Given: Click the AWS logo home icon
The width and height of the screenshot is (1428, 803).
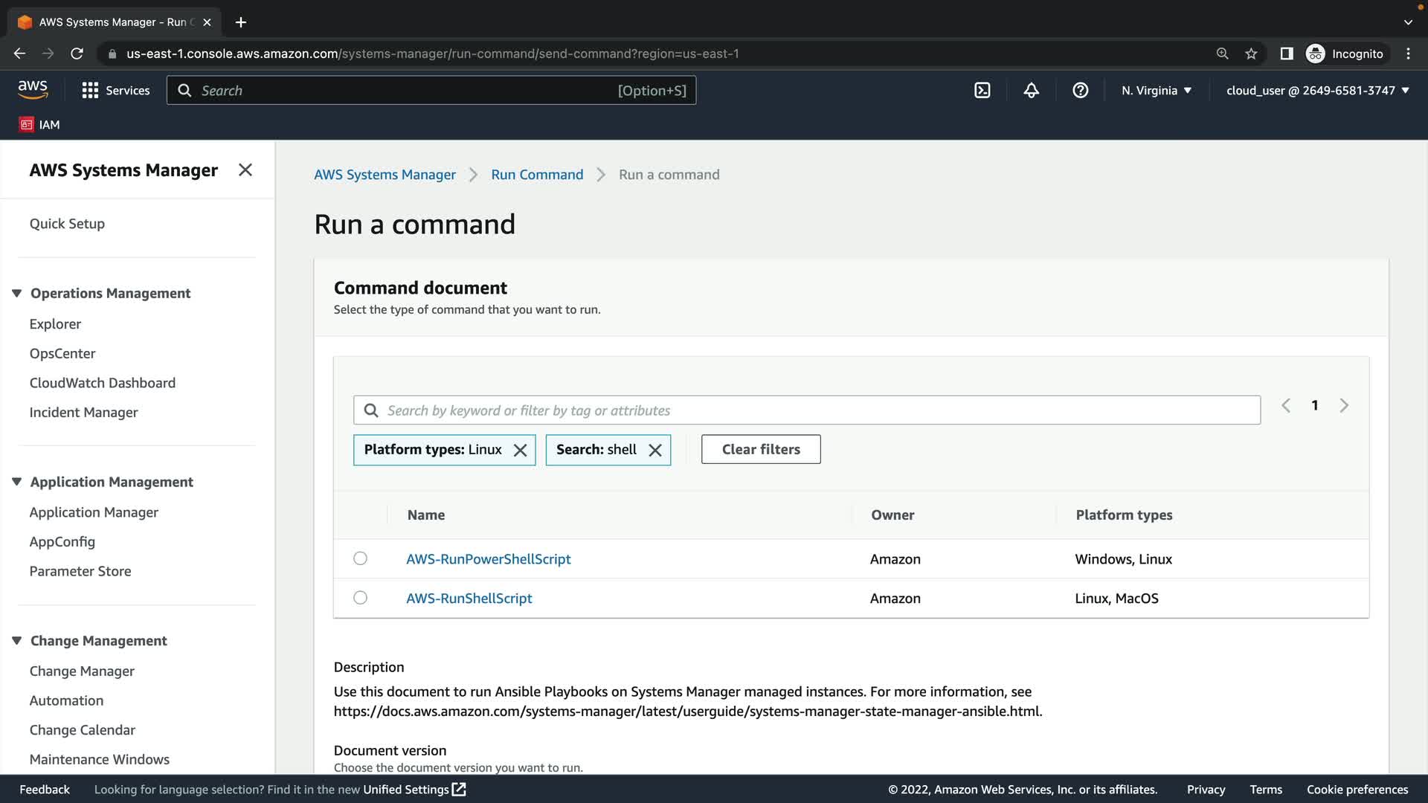Looking at the screenshot, I should pos(33,89).
